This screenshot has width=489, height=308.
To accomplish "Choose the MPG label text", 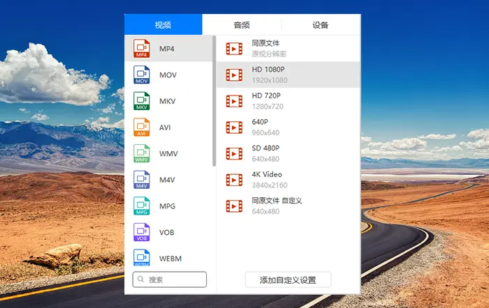I will pyautogui.click(x=168, y=206).
